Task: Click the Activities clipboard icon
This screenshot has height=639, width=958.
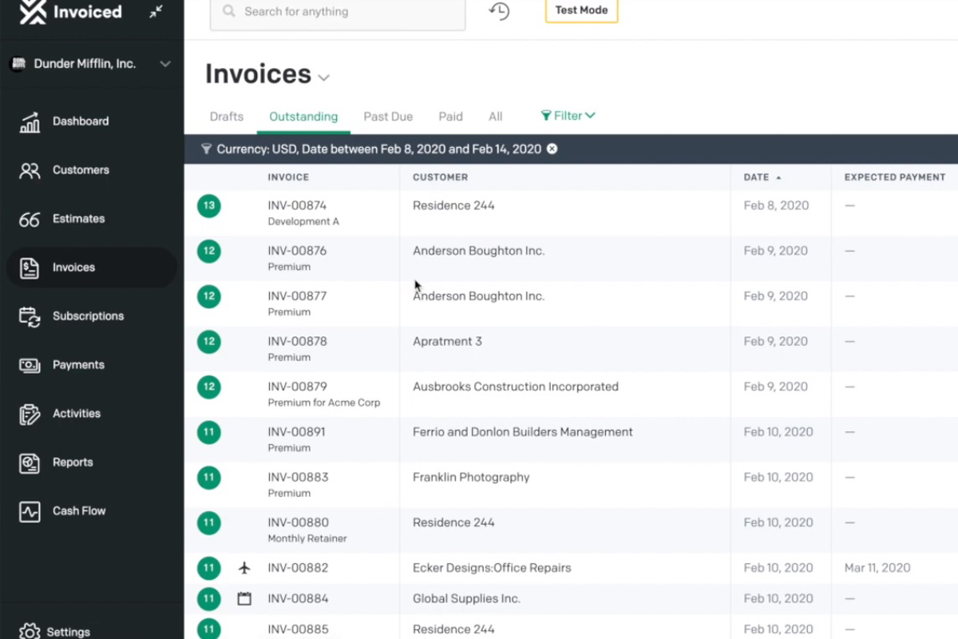Action: coord(30,414)
